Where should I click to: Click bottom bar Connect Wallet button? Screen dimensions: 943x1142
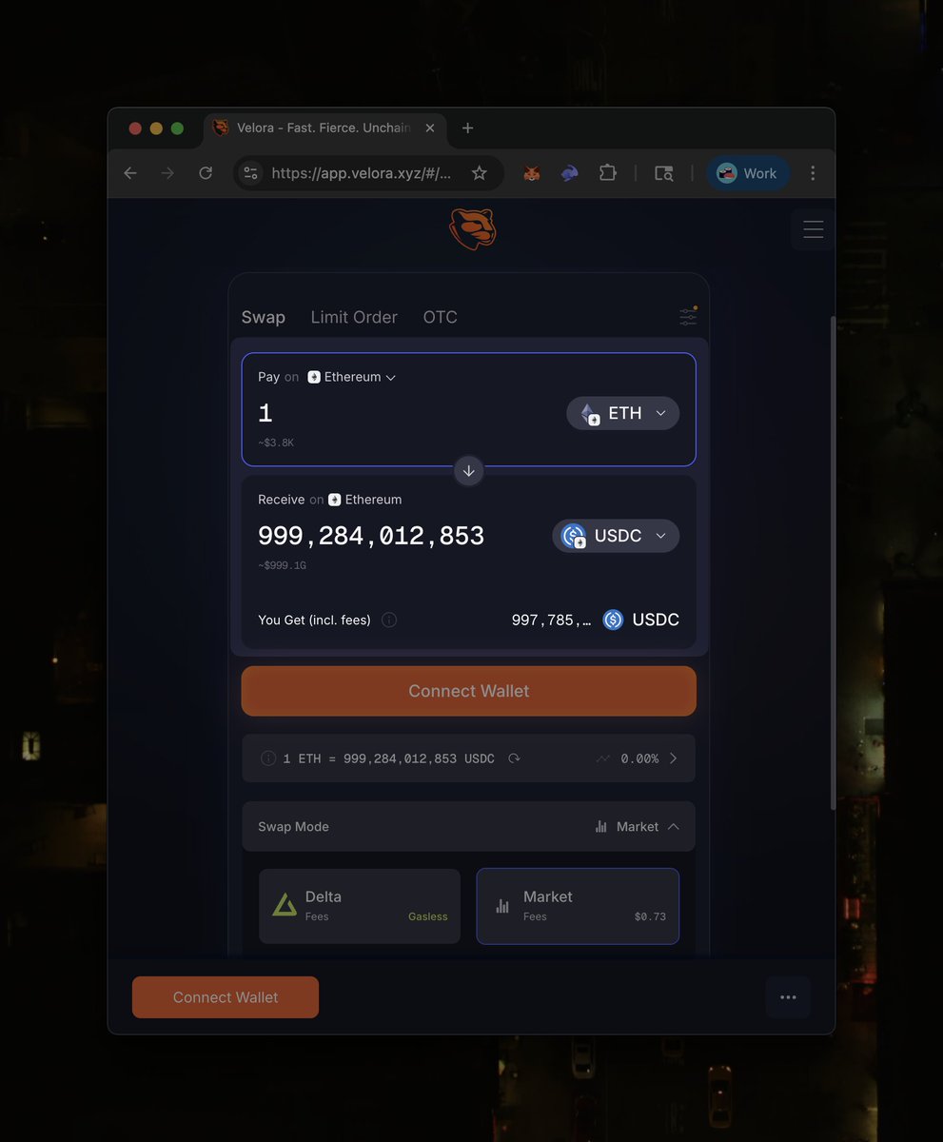(x=226, y=997)
